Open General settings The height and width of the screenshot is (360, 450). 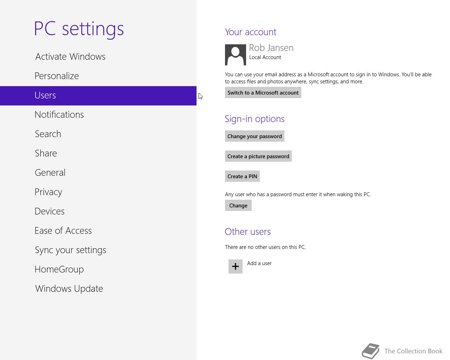click(x=98, y=173)
